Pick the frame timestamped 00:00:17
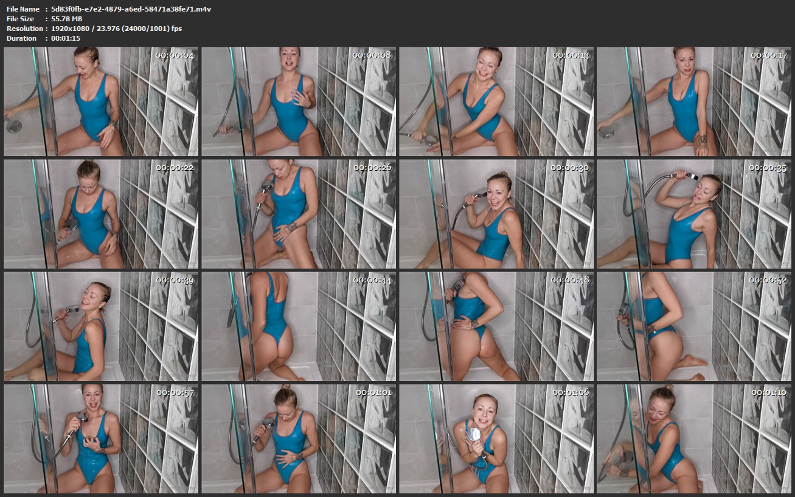The width and height of the screenshot is (795, 497). 694,102
